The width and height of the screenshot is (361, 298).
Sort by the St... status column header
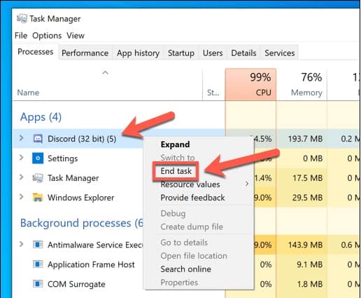(213, 93)
